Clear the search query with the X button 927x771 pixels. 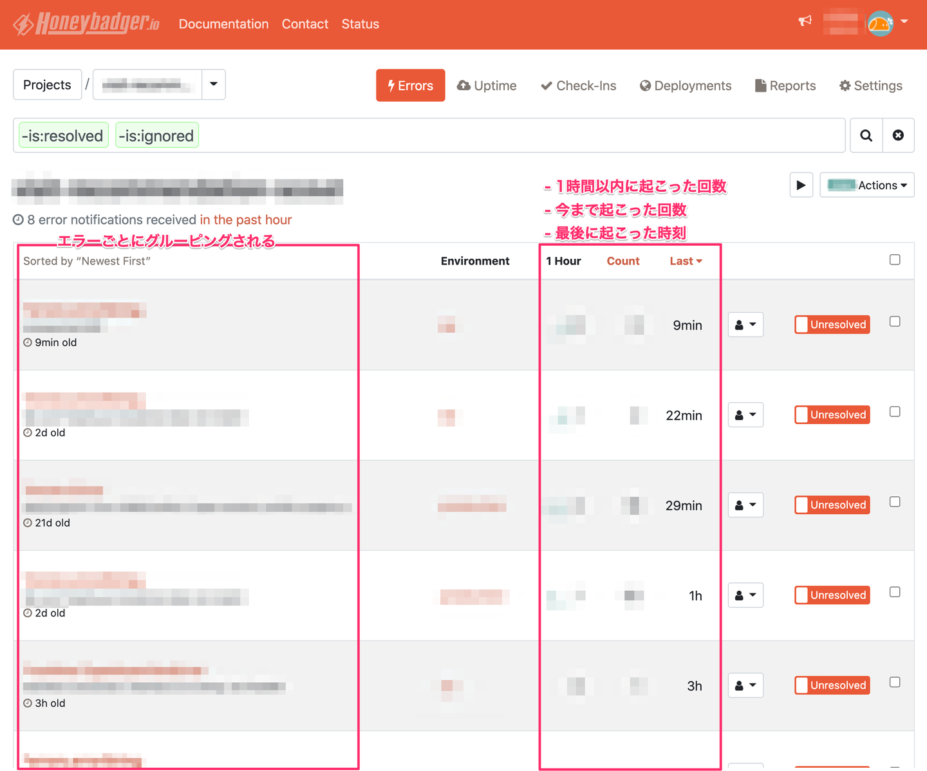pos(898,135)
